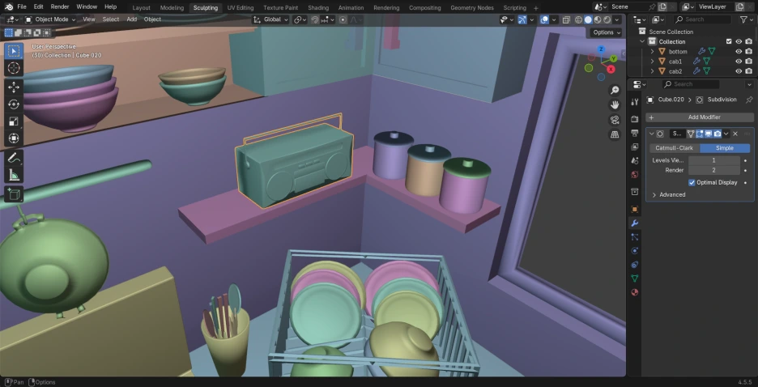Click the pan view hand icon
This screenshot has width=758, height=387.
tap(615, 104)
